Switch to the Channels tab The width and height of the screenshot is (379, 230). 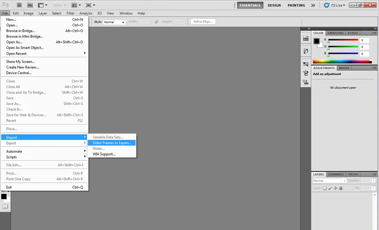tap(336, 174)
